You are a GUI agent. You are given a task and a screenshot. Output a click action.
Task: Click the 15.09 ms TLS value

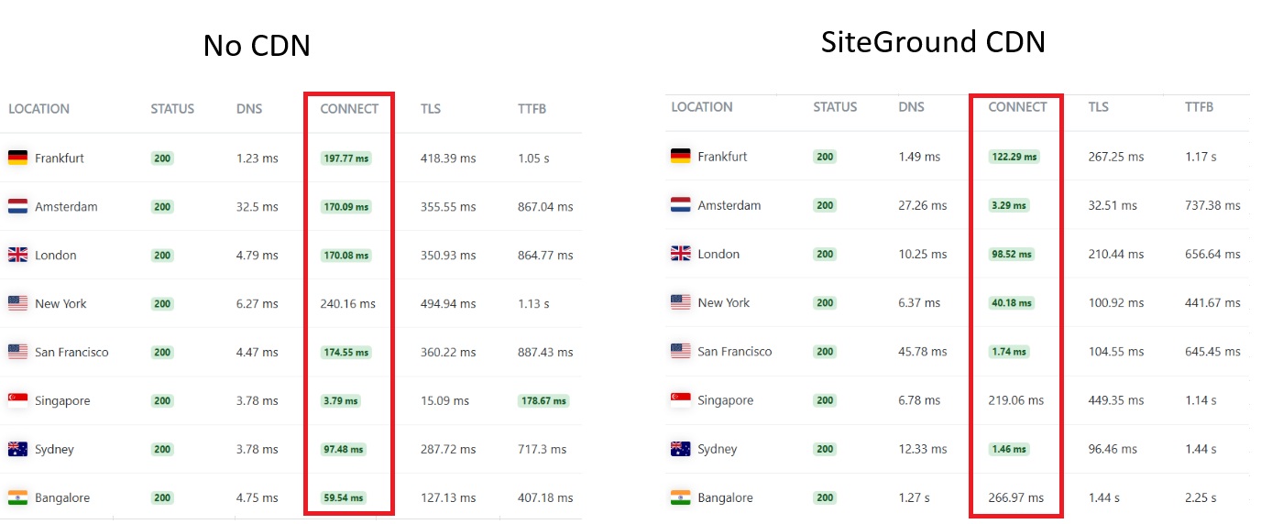pyautogui.click(x=444, y=400)
